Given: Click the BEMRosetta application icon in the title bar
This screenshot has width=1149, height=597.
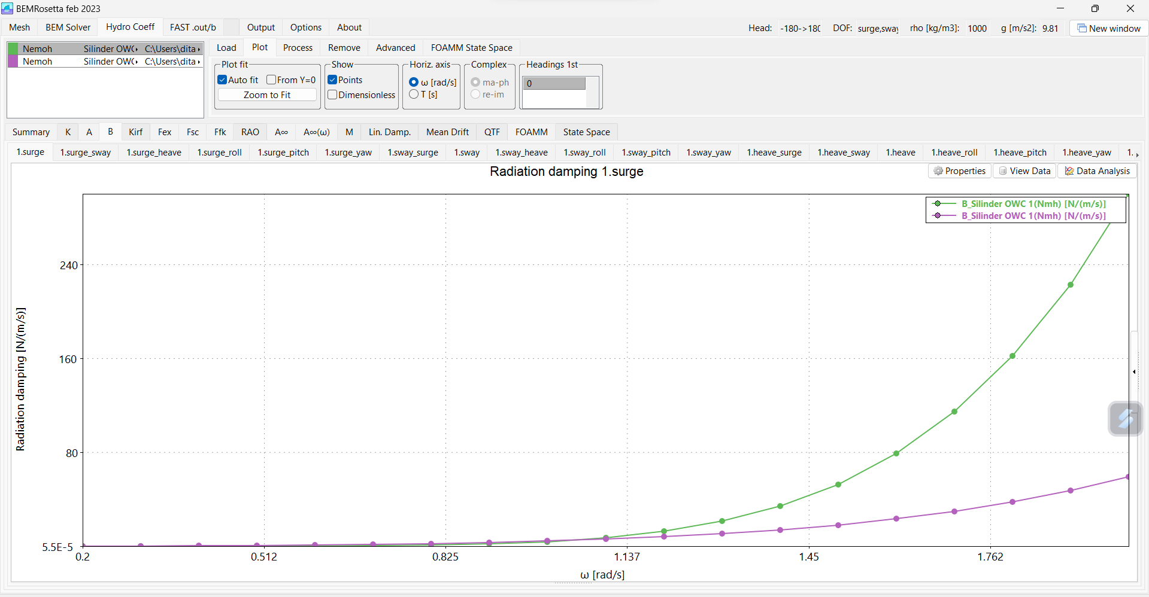Looking at the screenshot, I should tap(7, 8).
